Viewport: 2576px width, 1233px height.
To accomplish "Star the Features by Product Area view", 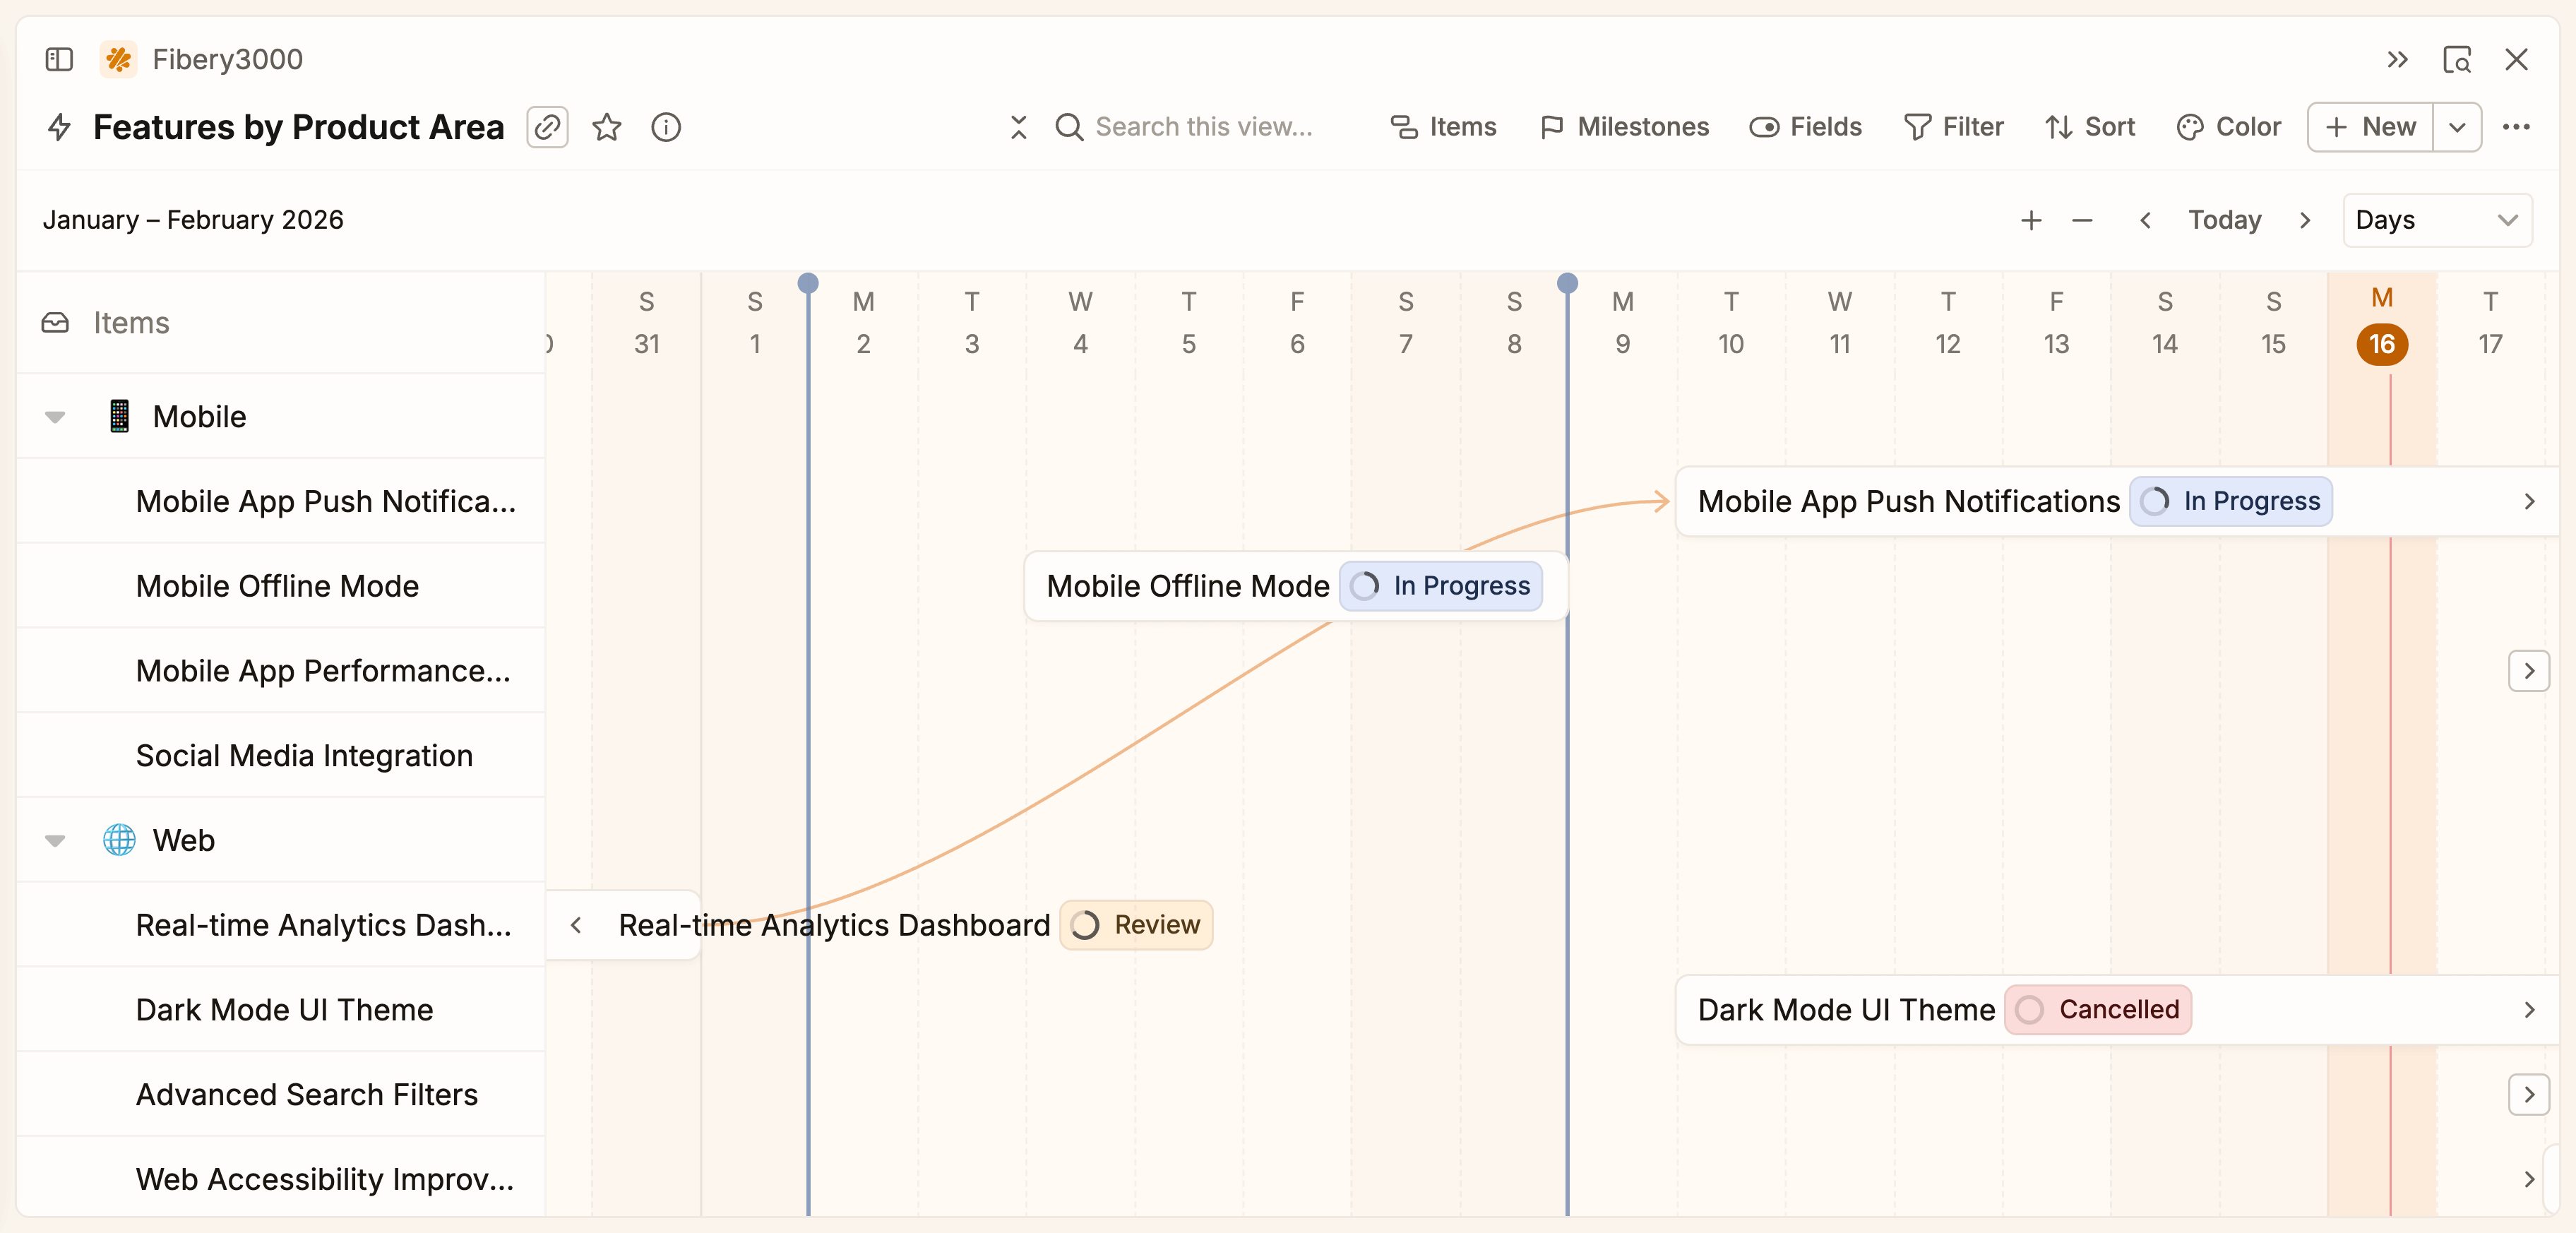I will coord(606,127).
